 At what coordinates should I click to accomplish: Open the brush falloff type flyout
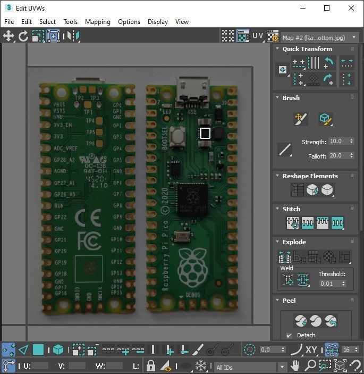pos(285,150)
